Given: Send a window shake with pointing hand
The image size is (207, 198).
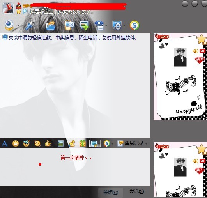Looking at the screenshot, I should pos(48,143).
